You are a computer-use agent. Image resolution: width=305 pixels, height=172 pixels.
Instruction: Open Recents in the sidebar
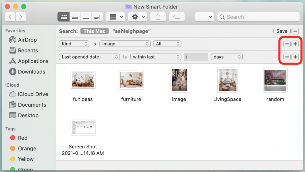(29, 50)
